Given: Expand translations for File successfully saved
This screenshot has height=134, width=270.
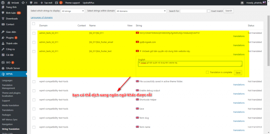Looking at the screenshot, I should tap(239, 85).
